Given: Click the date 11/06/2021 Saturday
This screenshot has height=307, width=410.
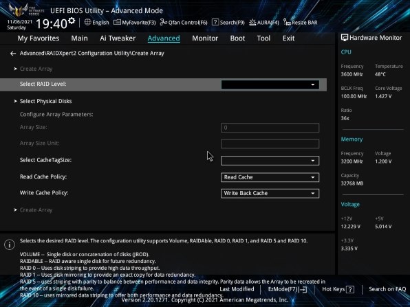Looking at the screenshot, I should pyautogui.click(x=20, y=25).
